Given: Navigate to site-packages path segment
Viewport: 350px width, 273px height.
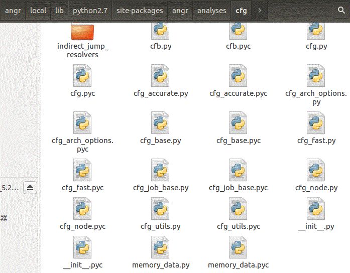Looking at the screenshot, I should (140, 10).
